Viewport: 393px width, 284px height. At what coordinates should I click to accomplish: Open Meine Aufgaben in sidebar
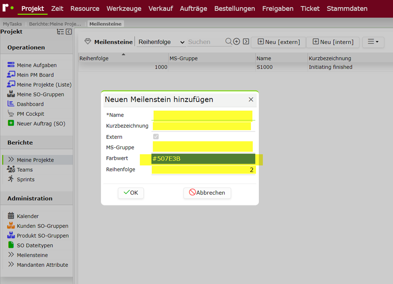pyautogui.click(x=36, y=65)
